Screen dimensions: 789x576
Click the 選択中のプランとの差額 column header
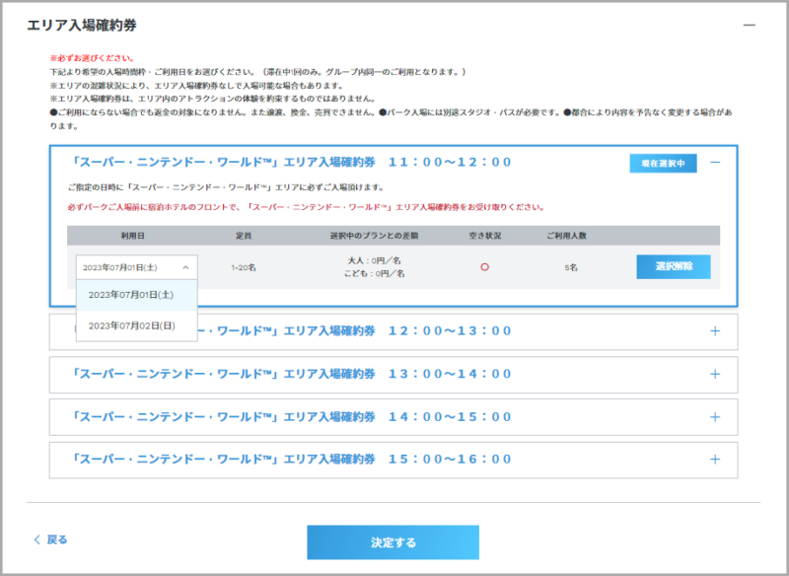tap(375, 236)
